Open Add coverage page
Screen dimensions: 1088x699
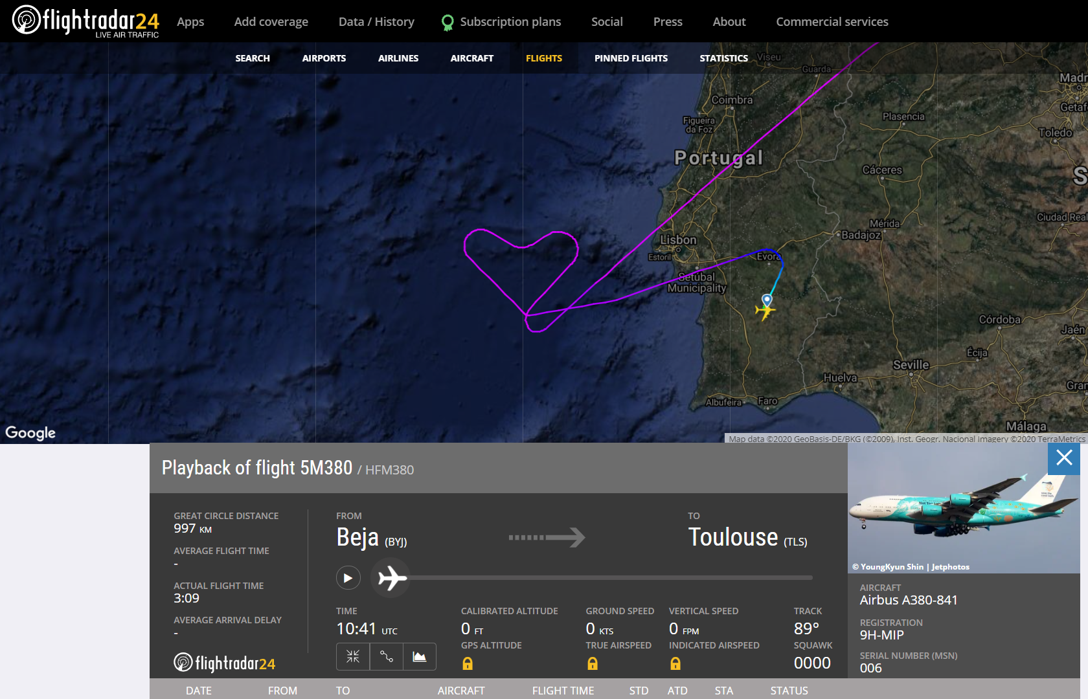[271, 22]
